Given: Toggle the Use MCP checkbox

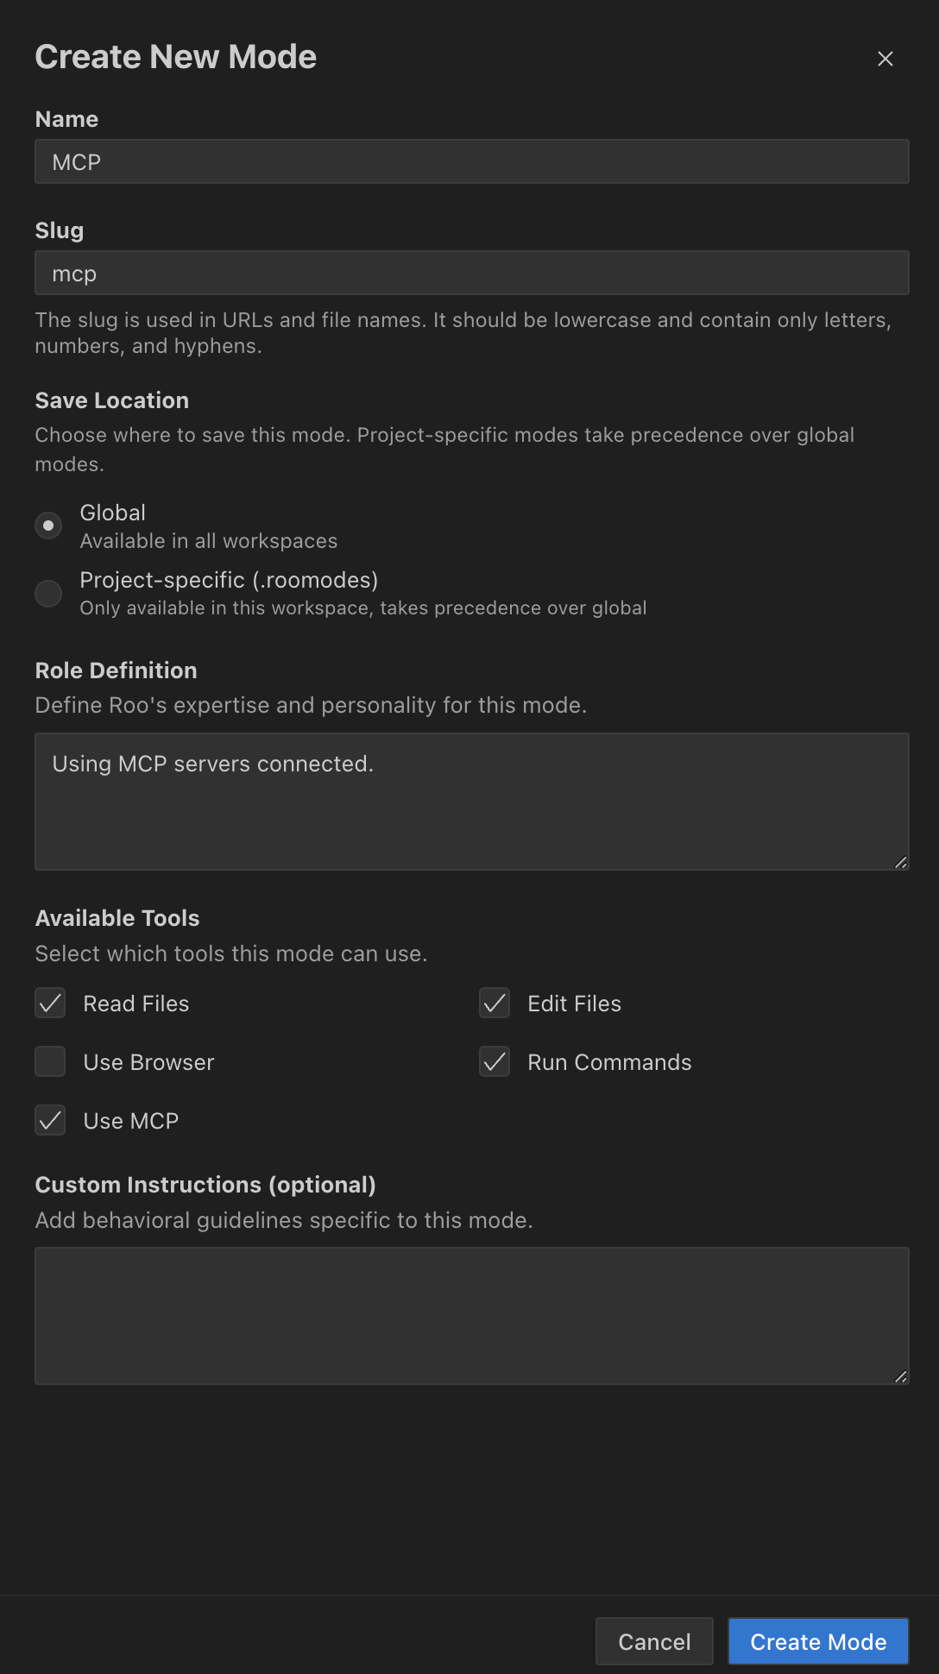Looking at the screenshot, I should point(50,1120).
